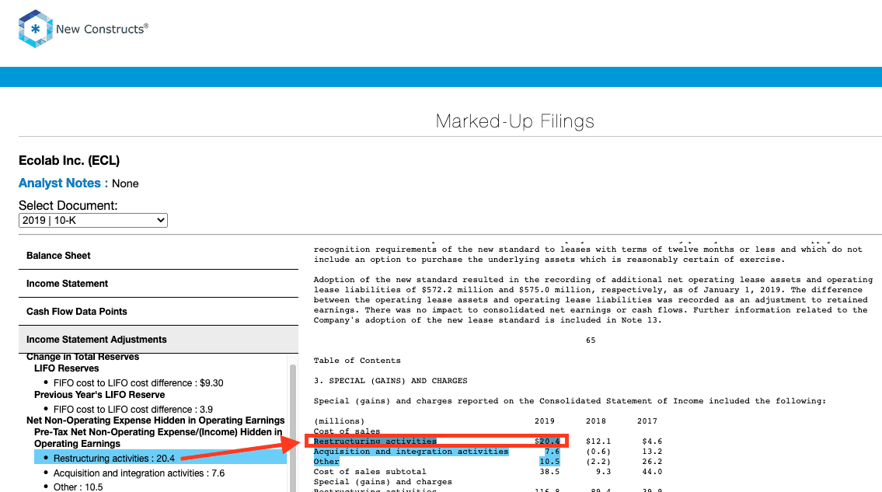Click the Marked-Up Filings page title
Viewport: 882px width, 492px height.
(x=514, y=121)
